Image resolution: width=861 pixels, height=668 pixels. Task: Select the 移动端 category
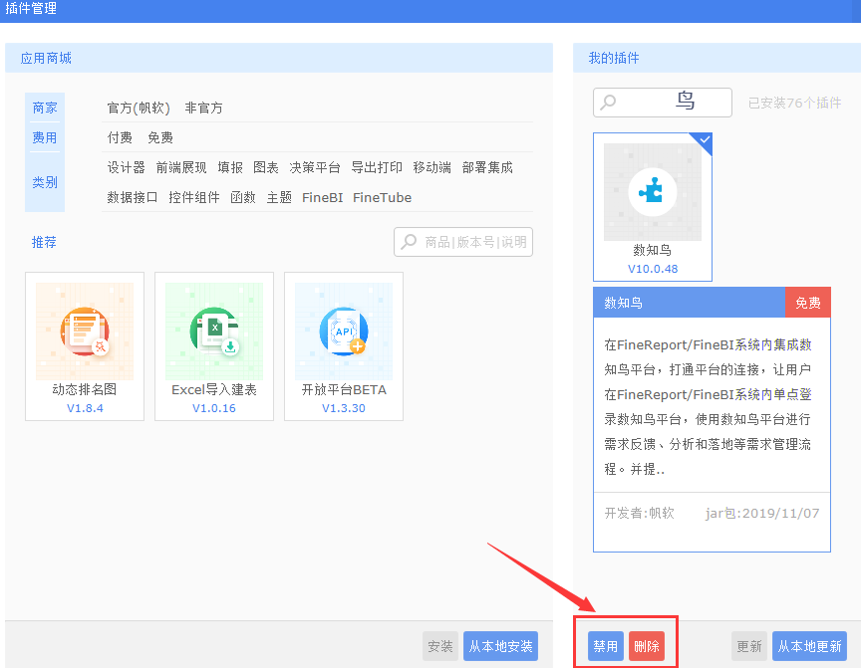click(432, 167)
